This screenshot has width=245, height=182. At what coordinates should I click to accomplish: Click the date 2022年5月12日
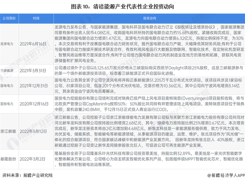click(x=33, y=131)
